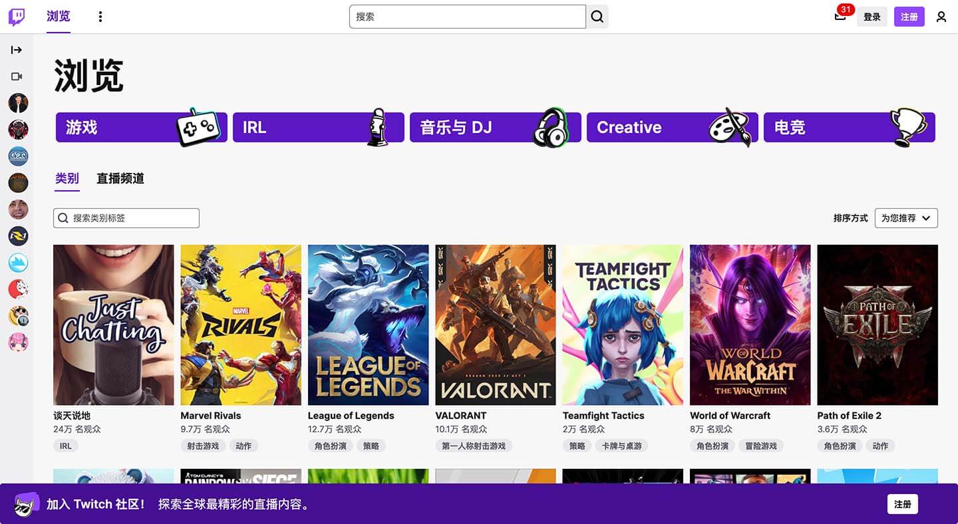
Task: Click the microphone icon on IRL banner
Action: click(377, 127)
